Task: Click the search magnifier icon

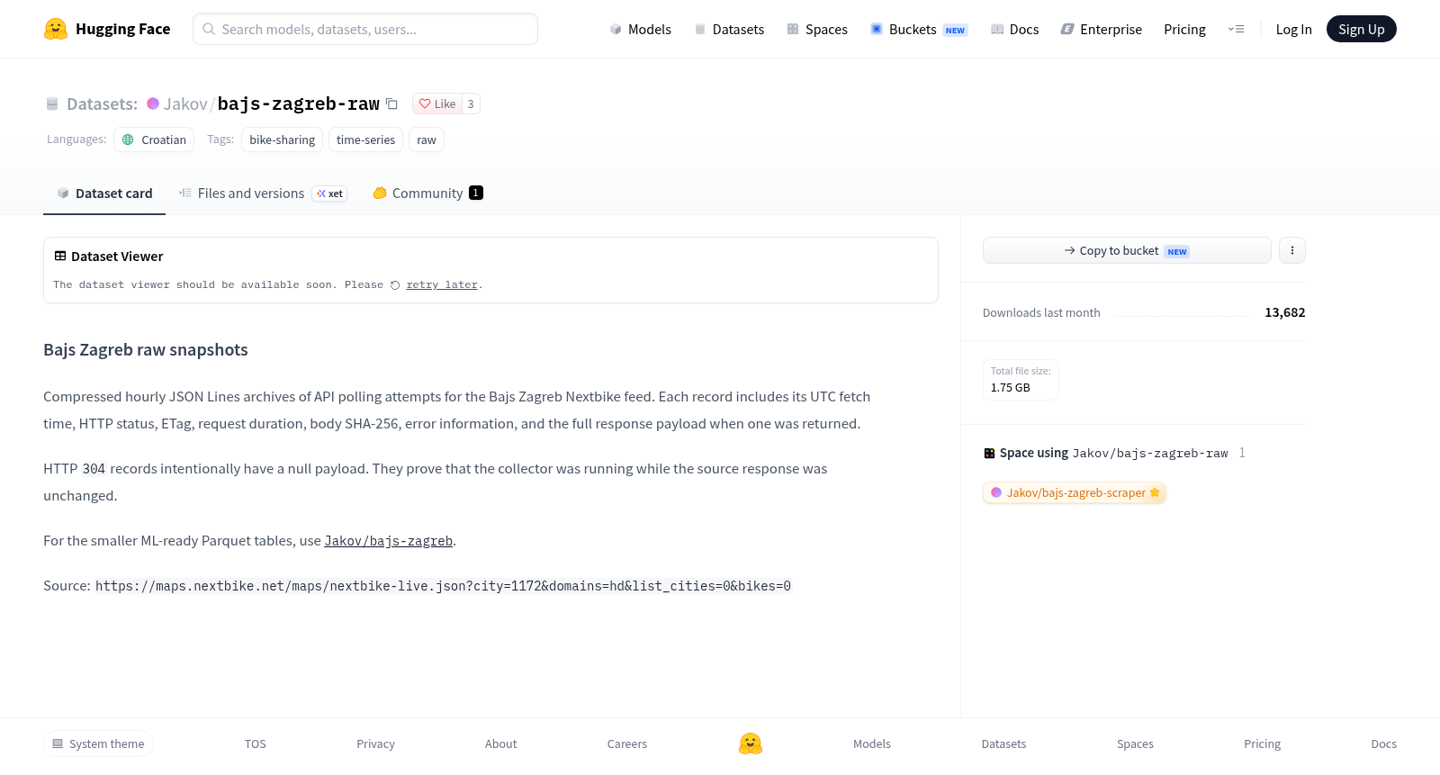Action: (209, 29)
